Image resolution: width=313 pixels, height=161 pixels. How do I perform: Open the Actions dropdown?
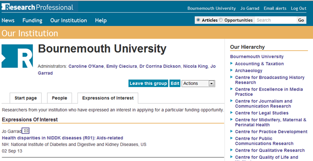coord(198,83)
